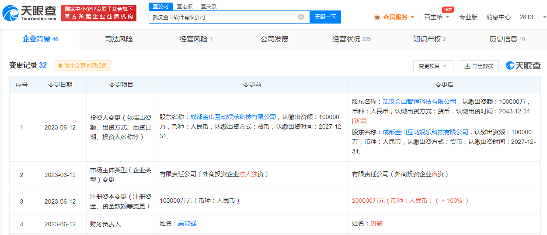Click the 会员服务 crown icon
Image resolution: width=547 pixels, height=235 pixels.
(x=377, y=17)
